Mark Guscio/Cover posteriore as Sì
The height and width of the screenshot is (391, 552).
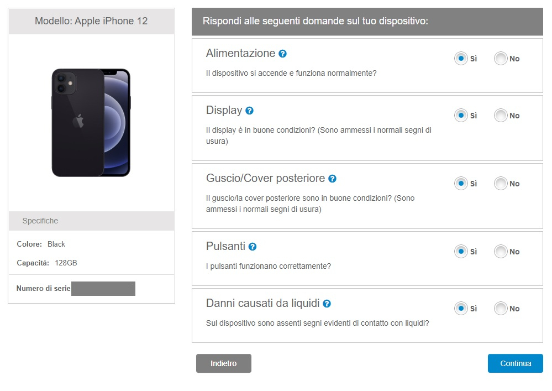click(461, 184)
